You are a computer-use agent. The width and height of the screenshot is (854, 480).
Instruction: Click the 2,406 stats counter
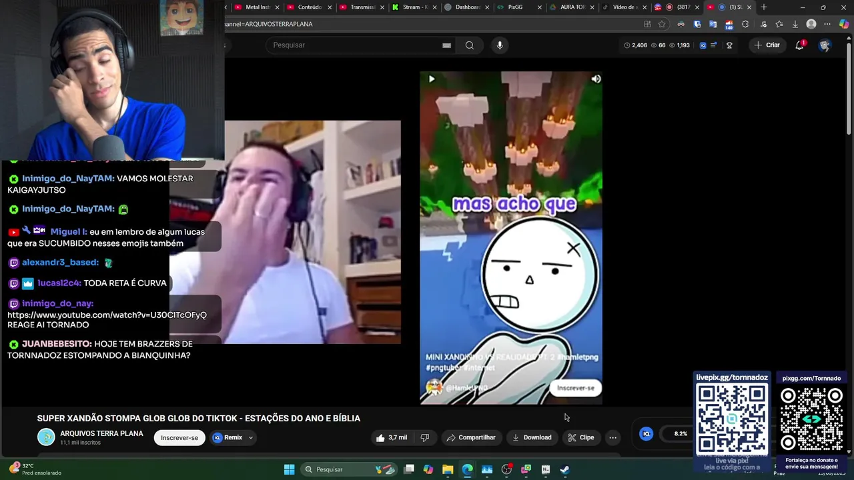(635, 45)
